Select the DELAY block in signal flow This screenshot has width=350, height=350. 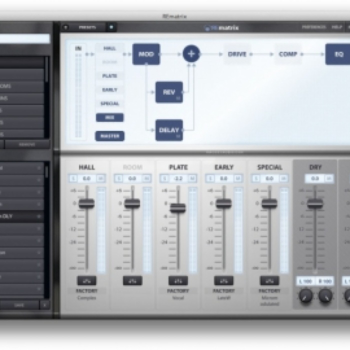[169, 130]
